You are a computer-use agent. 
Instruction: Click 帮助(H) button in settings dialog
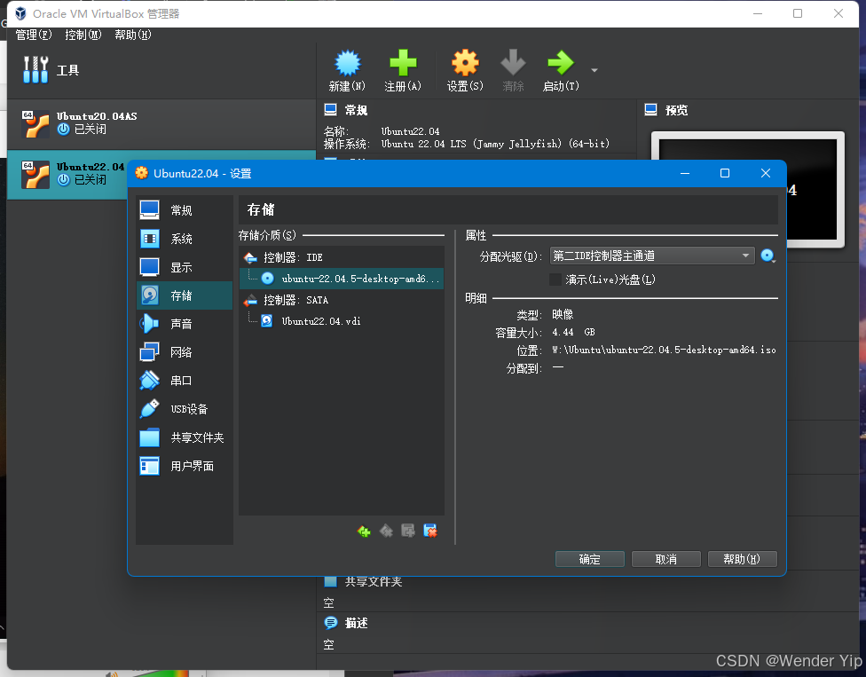click(x=742, y=559)
